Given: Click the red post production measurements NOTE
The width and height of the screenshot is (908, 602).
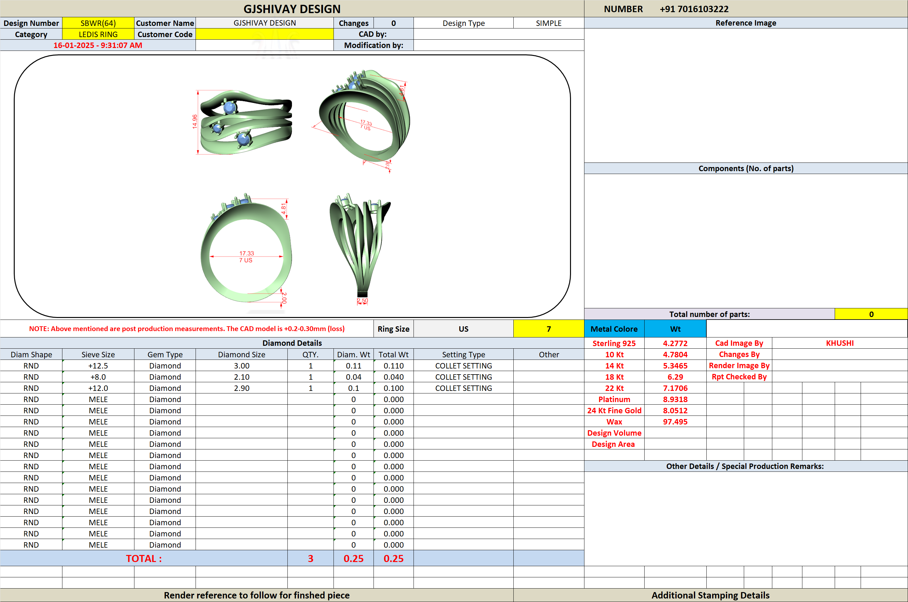Looking at the screenshot, I should click(187, 329).
